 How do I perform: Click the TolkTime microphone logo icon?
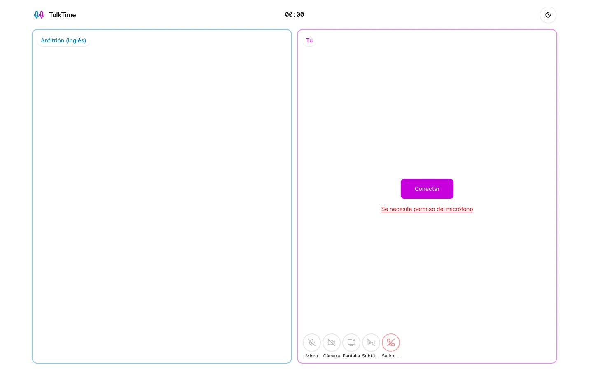(x=39, y=15)
